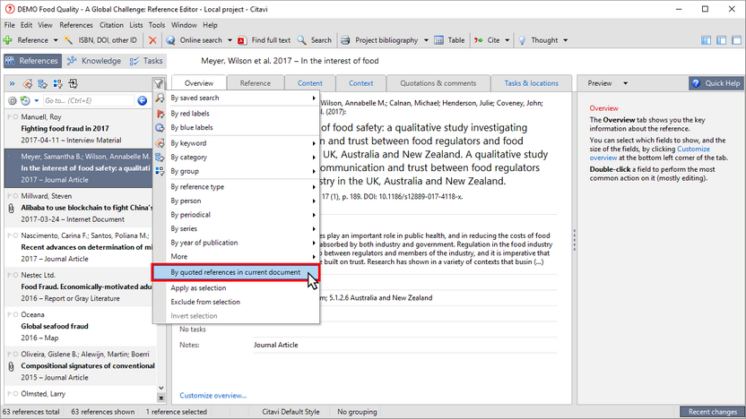Click the import arrow icon above the reference list

[x=73, y=84]
